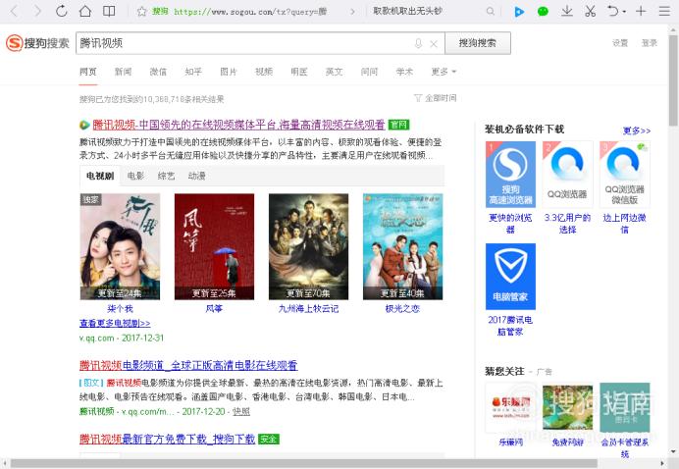
Task: Select the 综艺 tab in result card
Action: click(166, 176)
